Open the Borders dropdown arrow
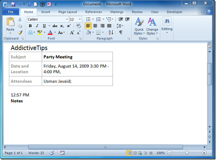The height and width of the screenshot is (160, 216). [103, 32]
